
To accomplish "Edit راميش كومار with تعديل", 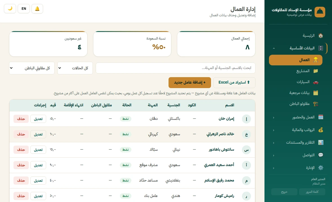I will coord(38,196).
